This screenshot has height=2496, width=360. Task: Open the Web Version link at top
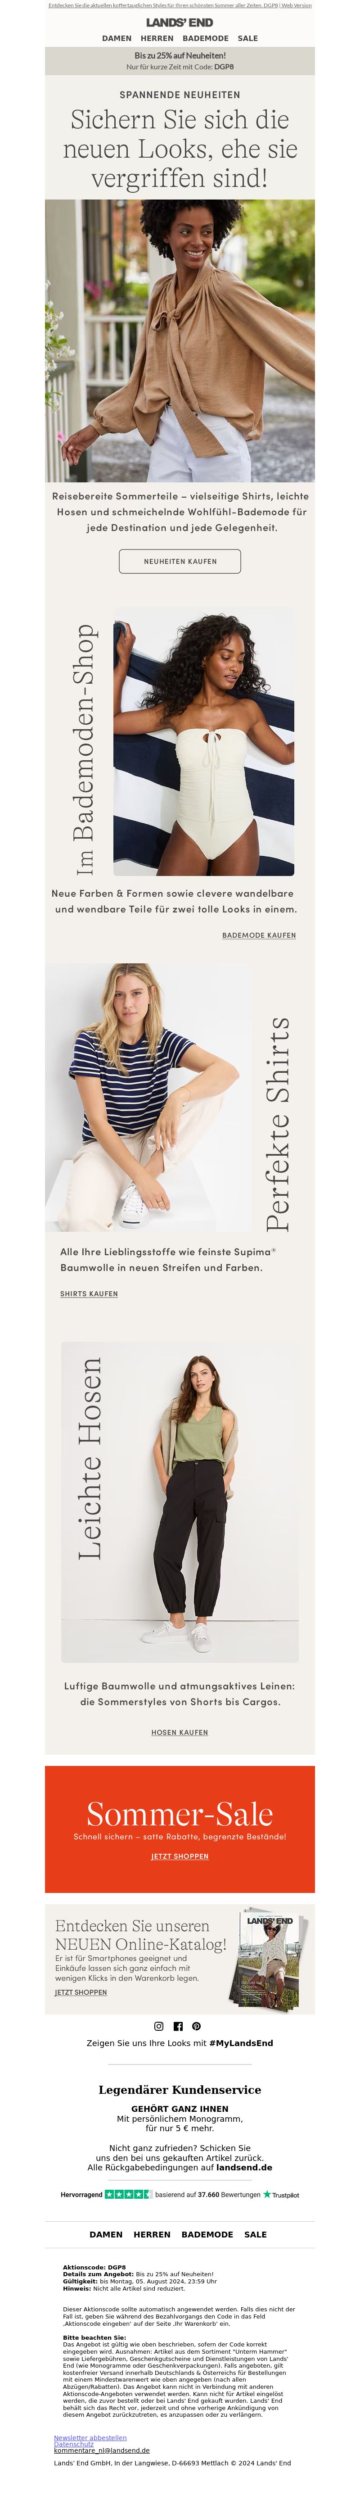296,5
